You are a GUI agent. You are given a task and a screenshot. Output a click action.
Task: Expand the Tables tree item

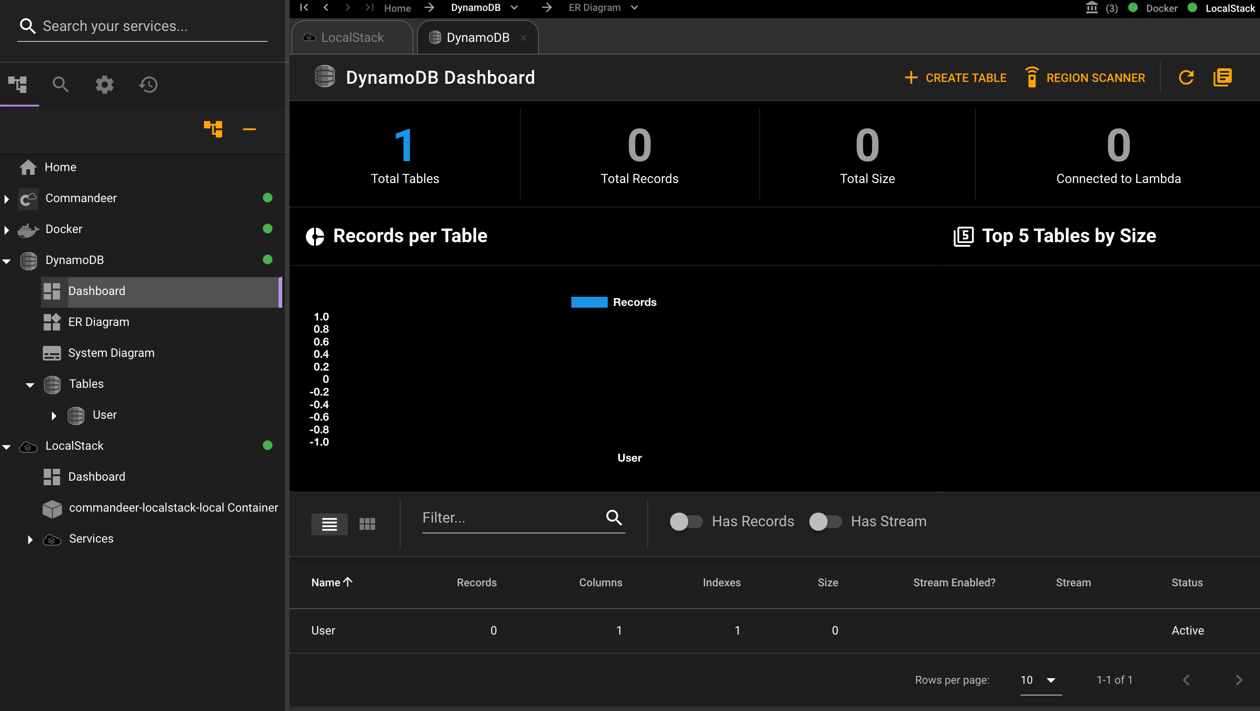pos(30,383)
